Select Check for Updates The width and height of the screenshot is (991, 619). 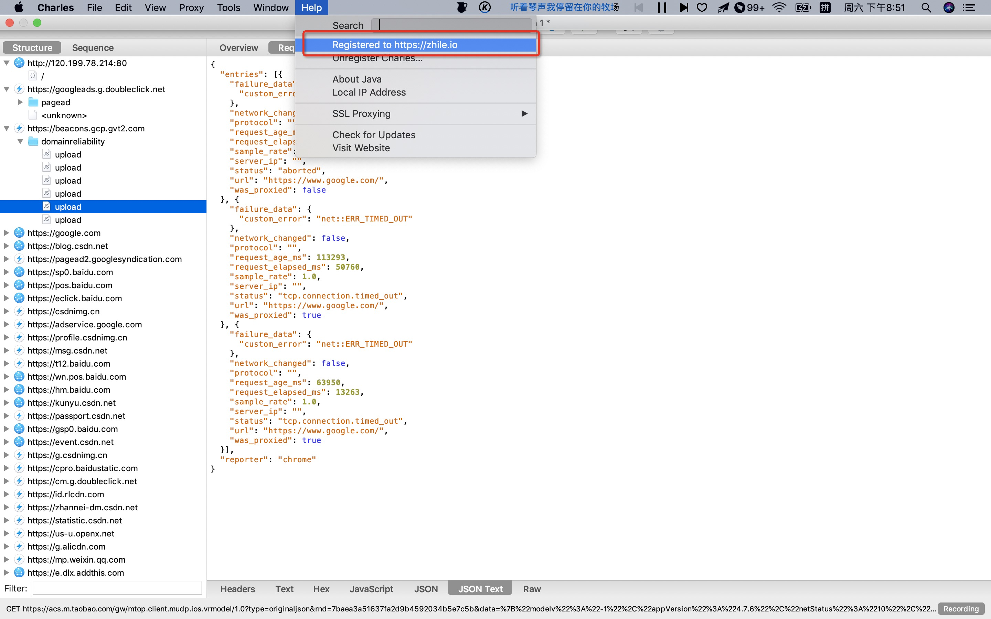[x=415, y=135]
